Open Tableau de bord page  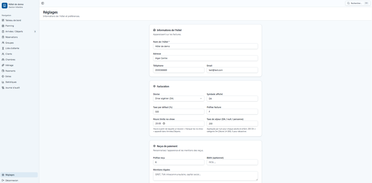pos(19,20)
